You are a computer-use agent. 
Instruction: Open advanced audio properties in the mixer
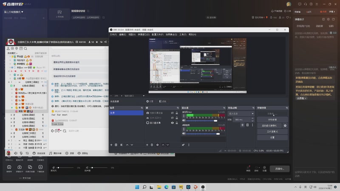184,145
